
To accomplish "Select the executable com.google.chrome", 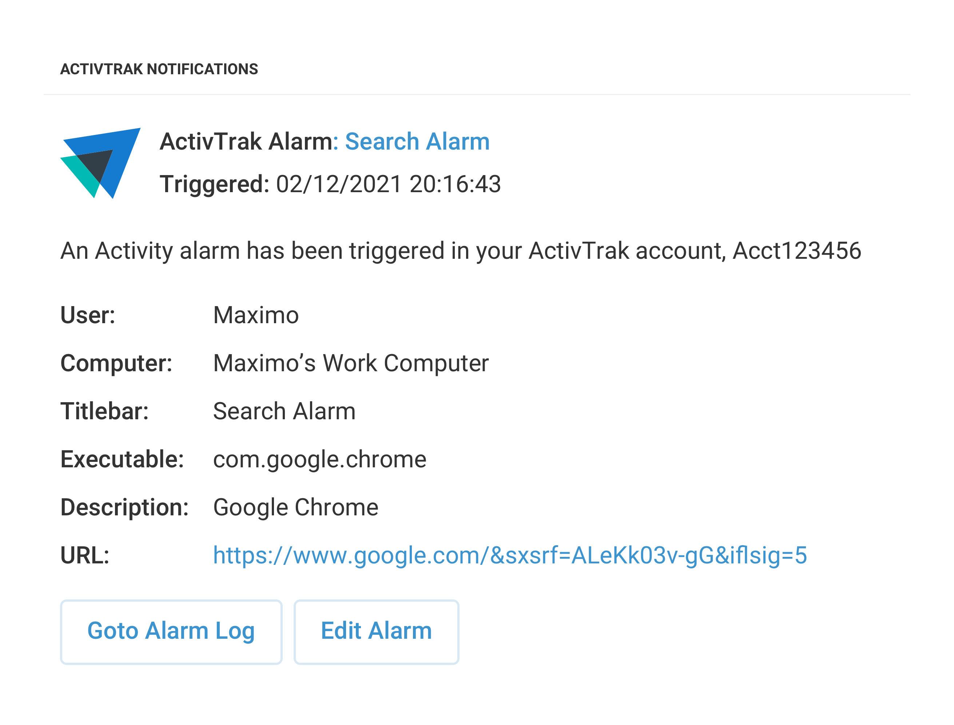I will coord(319,459).
